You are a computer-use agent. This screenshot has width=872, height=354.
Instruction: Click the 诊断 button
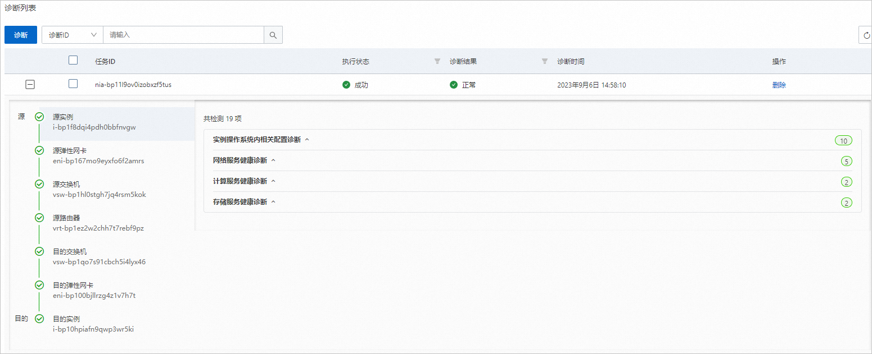[20, 34]
